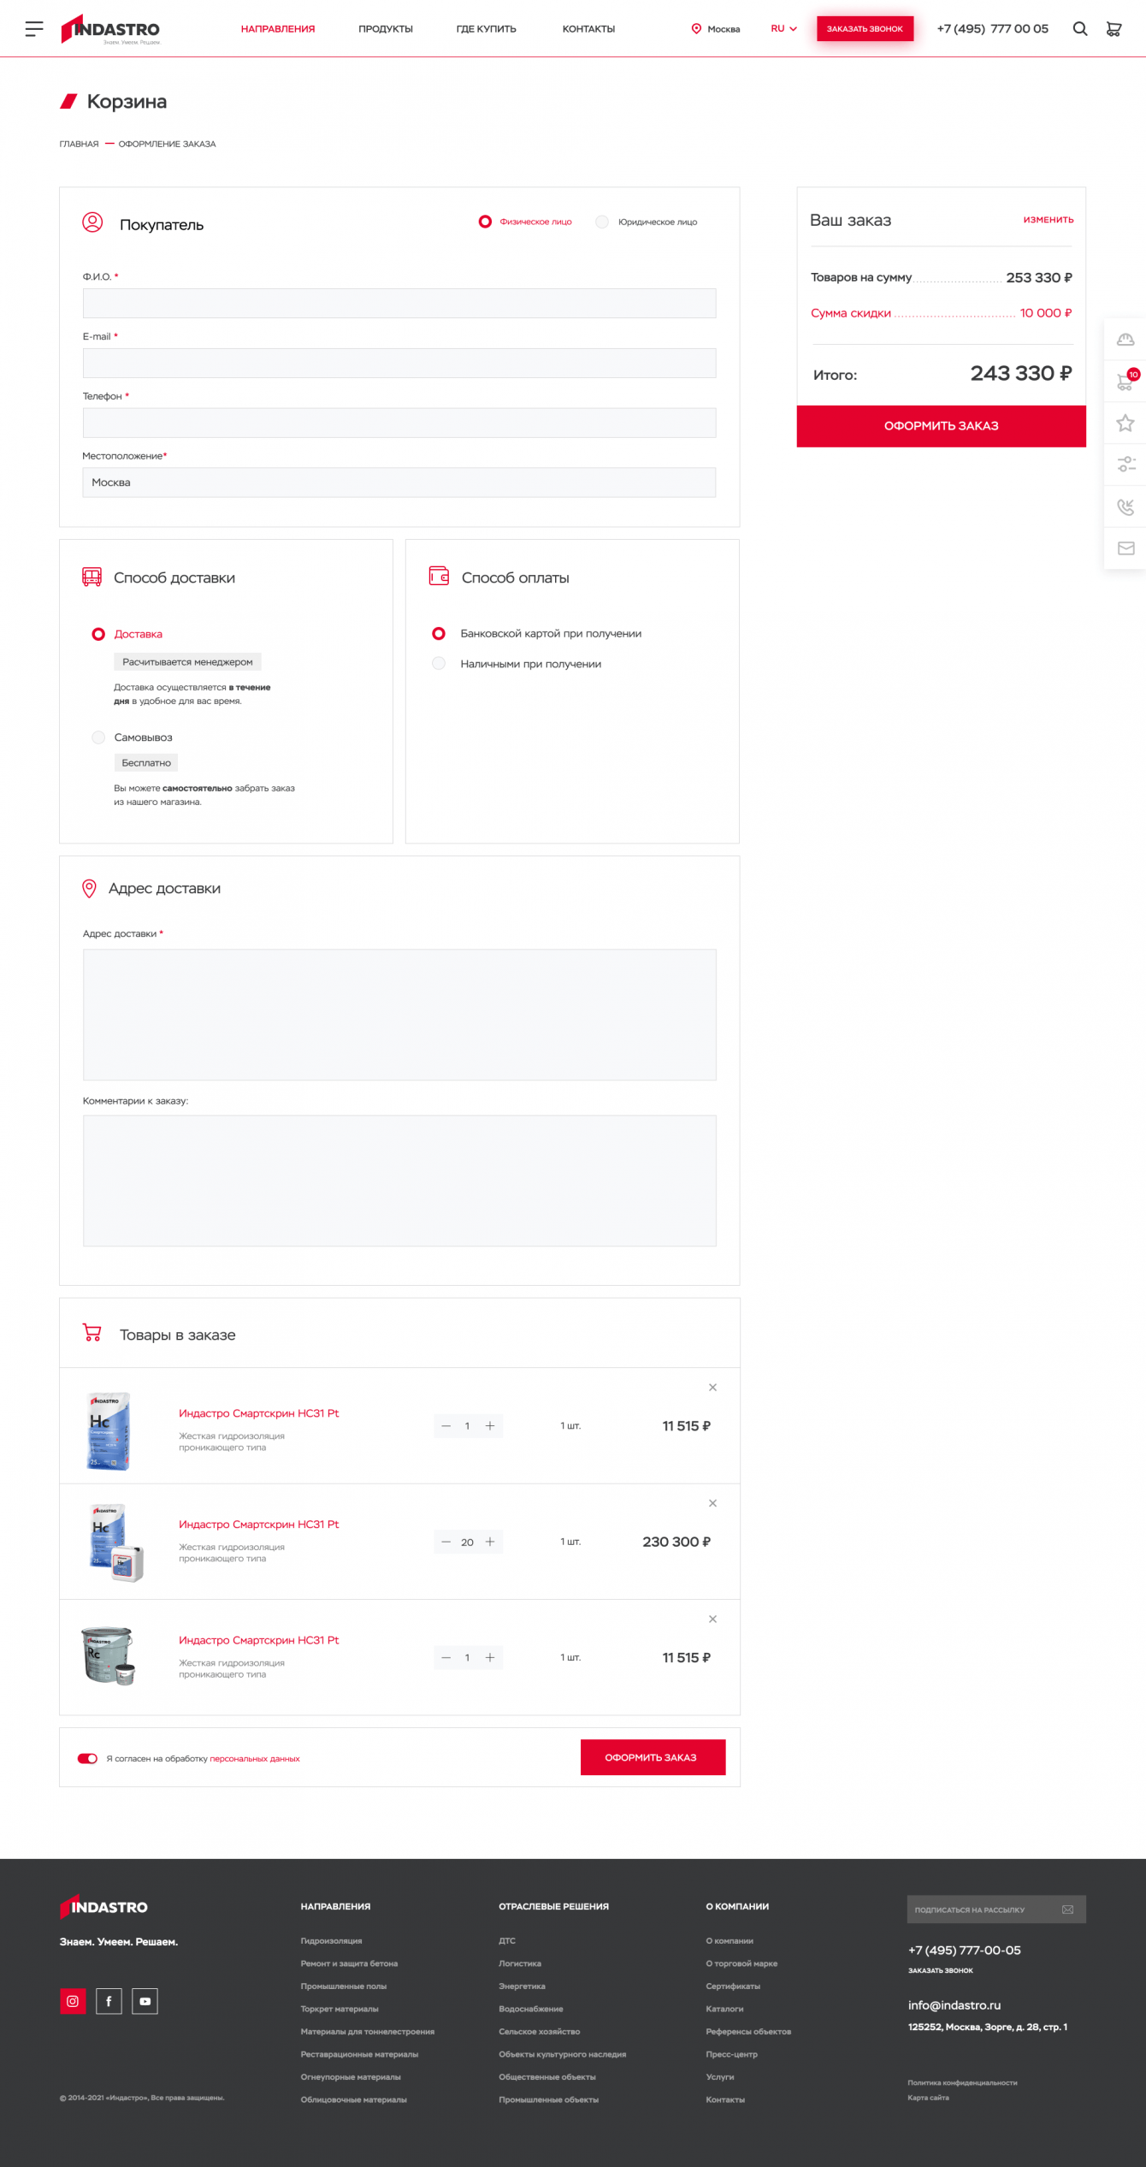
Task: Click into the Адрес доставки text area
Action: tap(399, 1015)
